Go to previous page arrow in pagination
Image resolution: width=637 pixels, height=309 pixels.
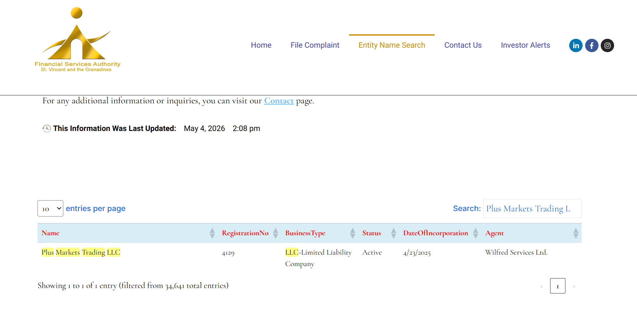click(542, 286)
